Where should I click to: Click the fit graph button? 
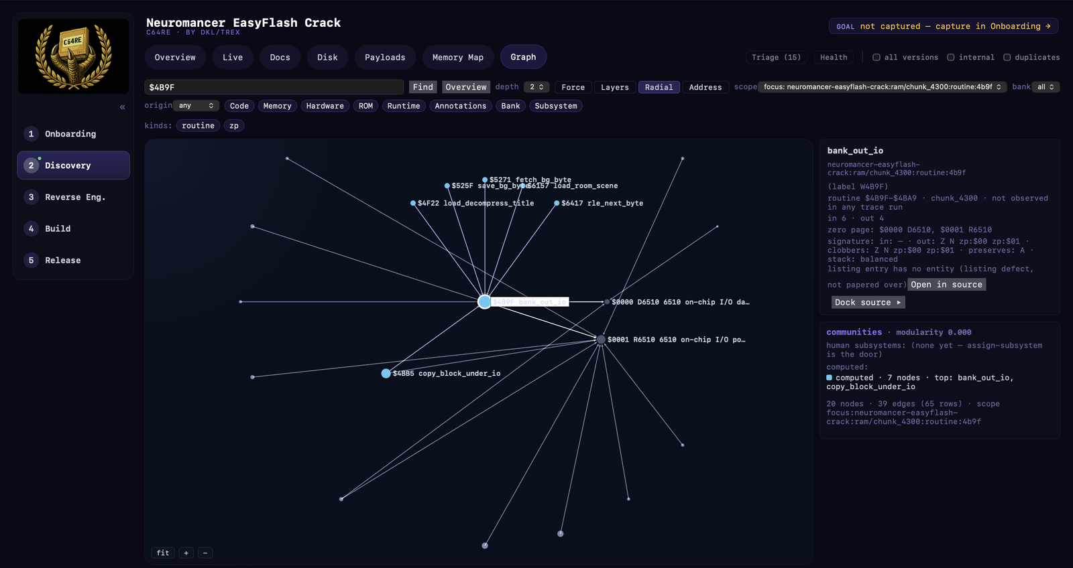pyautogui.click(x=163, y=553)
